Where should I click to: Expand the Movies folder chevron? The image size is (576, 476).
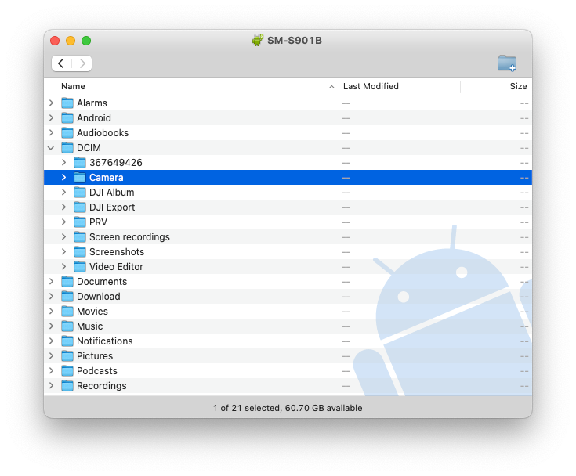tap(52, 312)
